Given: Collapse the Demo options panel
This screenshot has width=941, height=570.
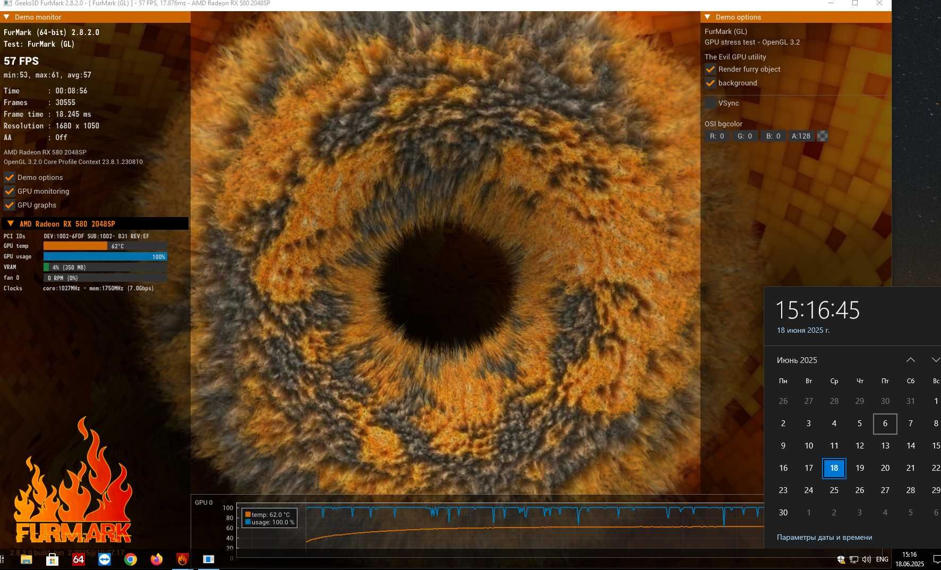Looking at the screenshot, I should tap(707, 17).
